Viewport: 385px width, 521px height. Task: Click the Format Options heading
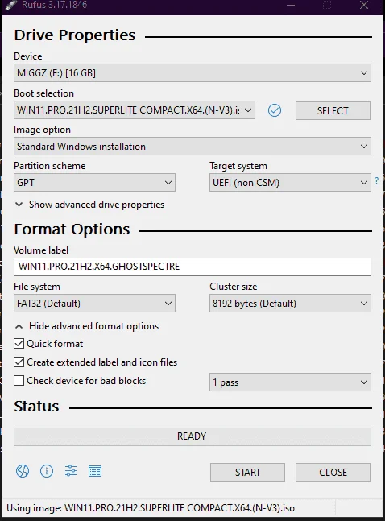tap(72, 229)
